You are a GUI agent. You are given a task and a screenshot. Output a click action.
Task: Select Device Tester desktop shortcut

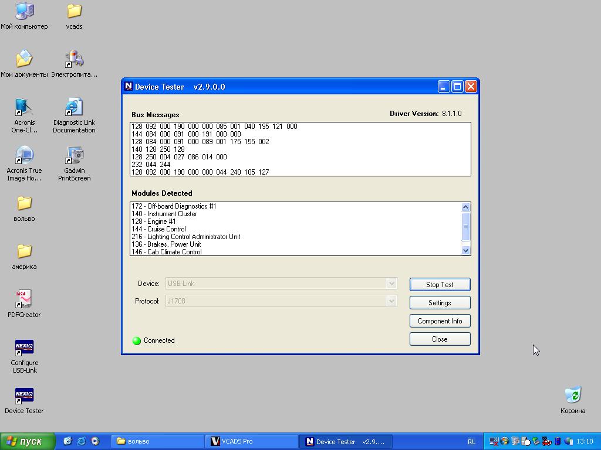24,401
